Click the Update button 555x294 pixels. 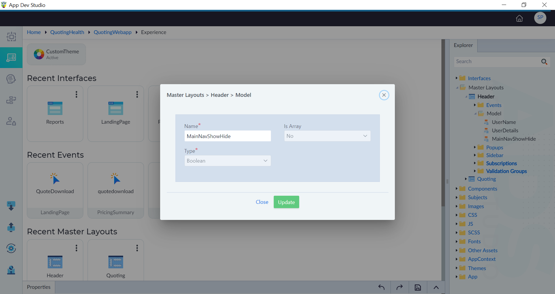point(286,202)
